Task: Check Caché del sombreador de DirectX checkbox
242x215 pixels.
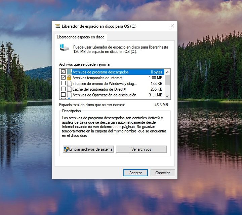Action: click(x=63, y=89)
